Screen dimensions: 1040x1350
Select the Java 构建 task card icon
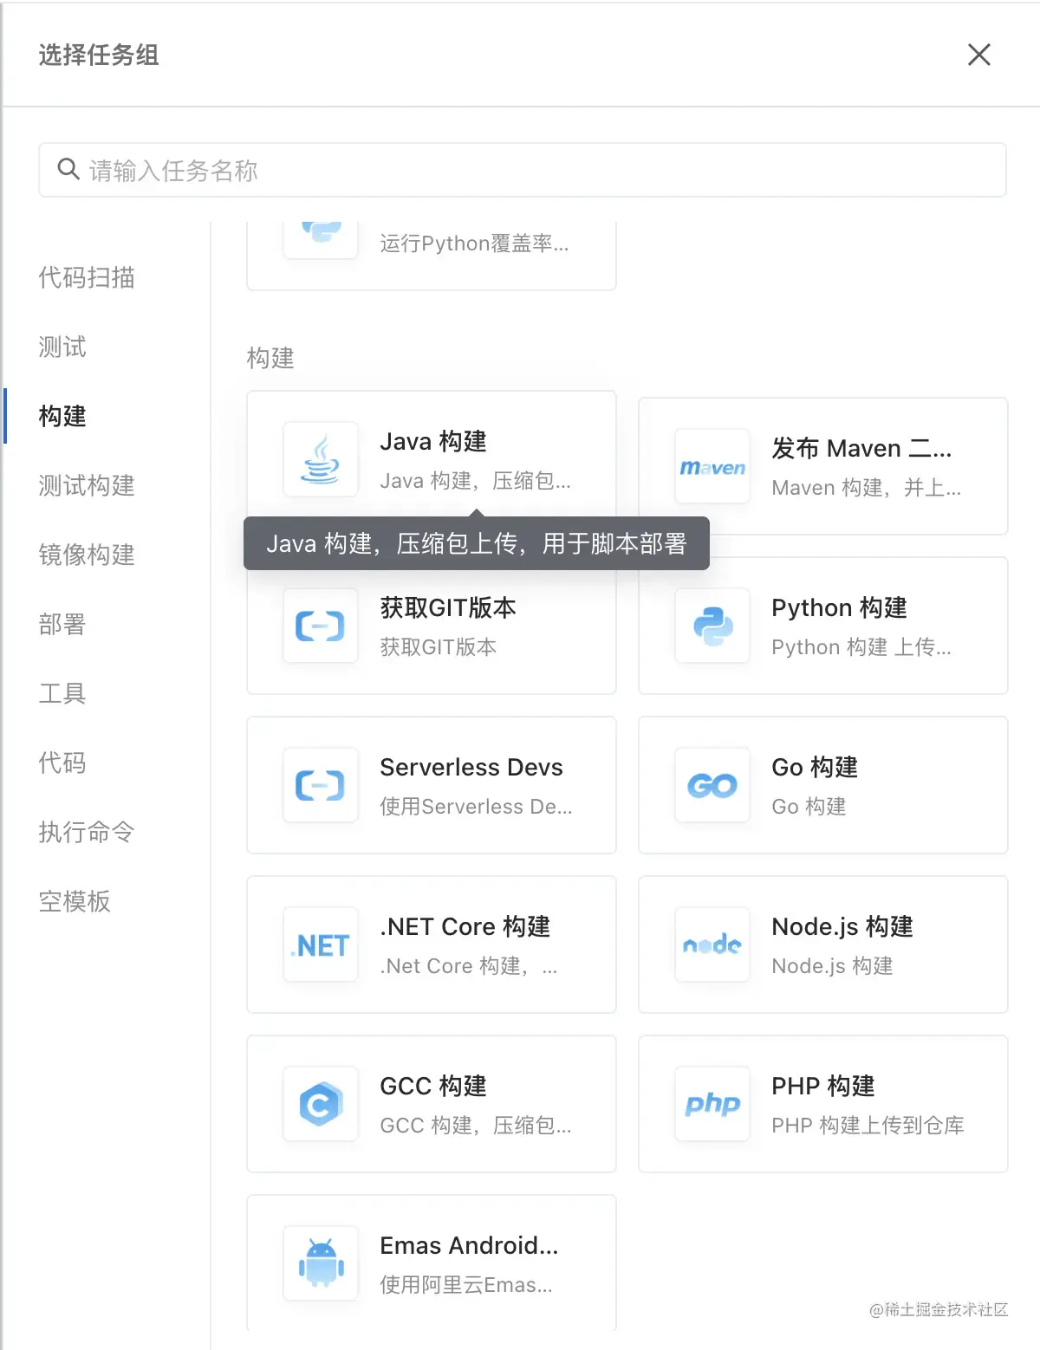coord(320,459)
